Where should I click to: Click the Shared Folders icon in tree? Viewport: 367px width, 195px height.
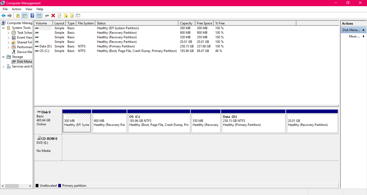click(x=14, y=42)
